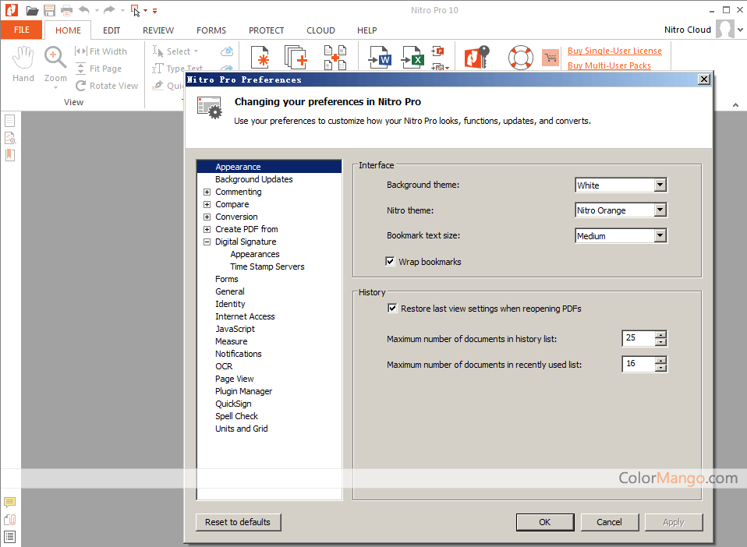Screen dimensions: 747x547
Task: Click the Open folder icon in quick access
Action: [32, 10]
